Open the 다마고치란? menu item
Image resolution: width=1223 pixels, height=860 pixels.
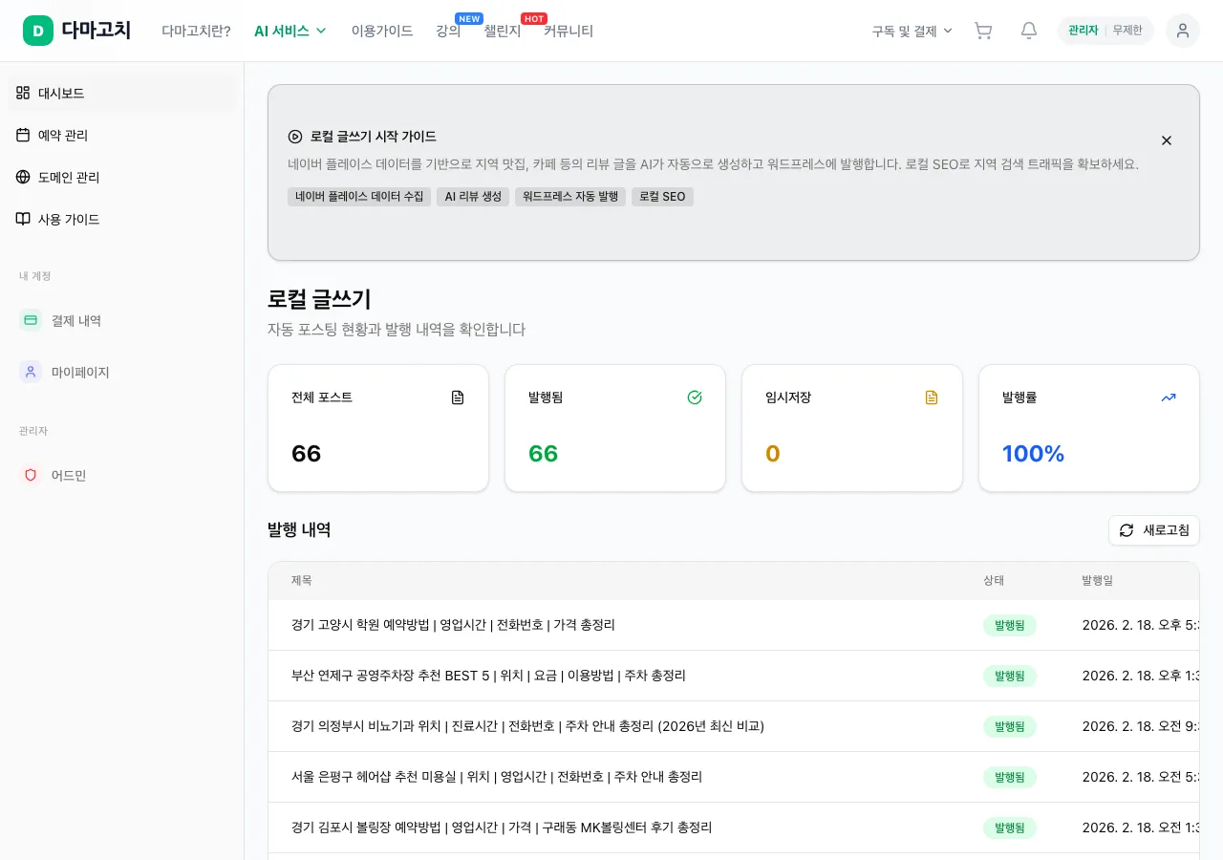(196, 31)
